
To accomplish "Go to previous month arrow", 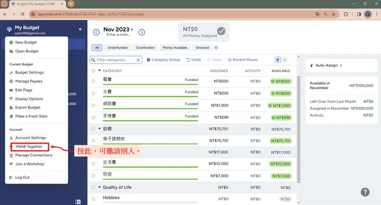I will 96,32.
